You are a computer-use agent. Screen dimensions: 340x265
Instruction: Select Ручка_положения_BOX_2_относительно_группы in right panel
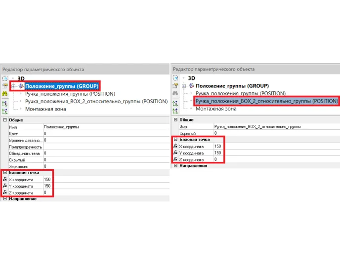tap(267, 101)
